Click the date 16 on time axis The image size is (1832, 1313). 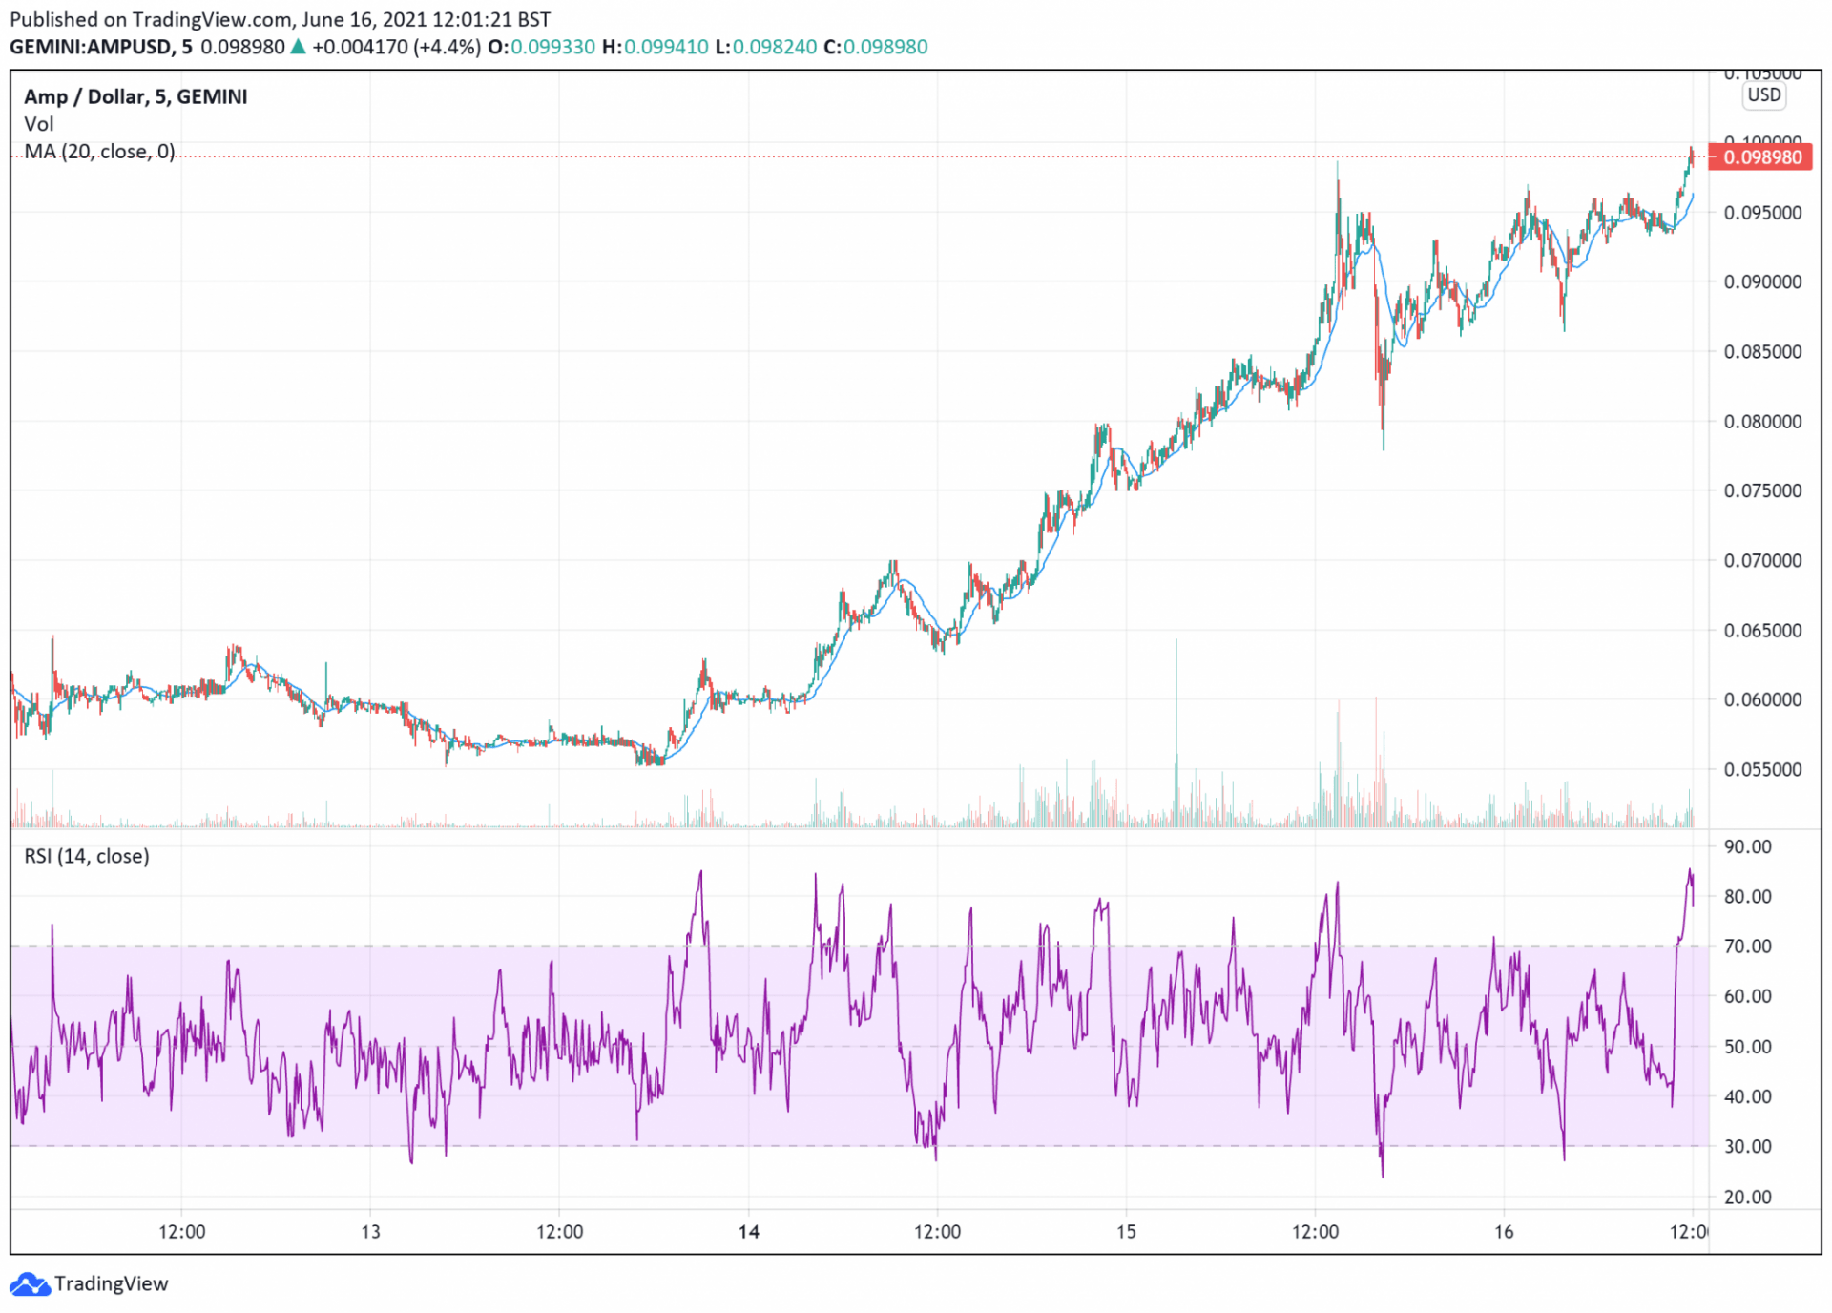(x=1504, y=1232)
